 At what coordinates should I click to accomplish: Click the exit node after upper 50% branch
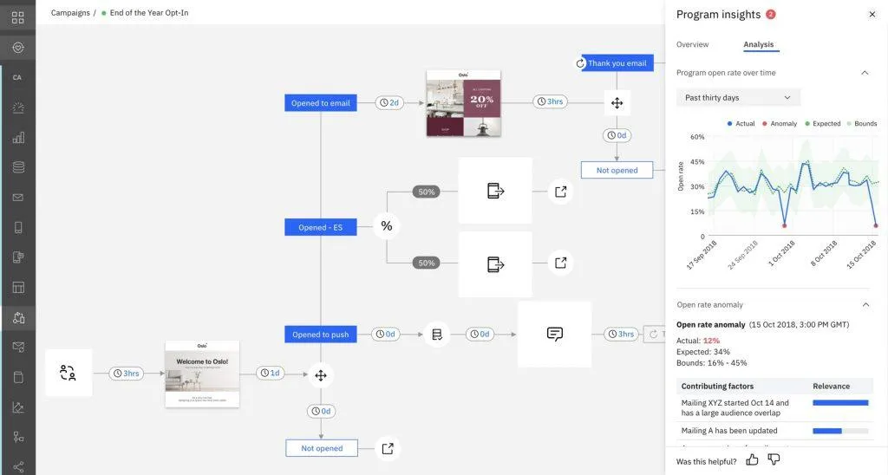point(561,192)
